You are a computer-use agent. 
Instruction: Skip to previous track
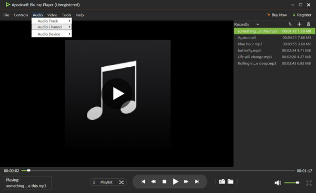(143, 182)
